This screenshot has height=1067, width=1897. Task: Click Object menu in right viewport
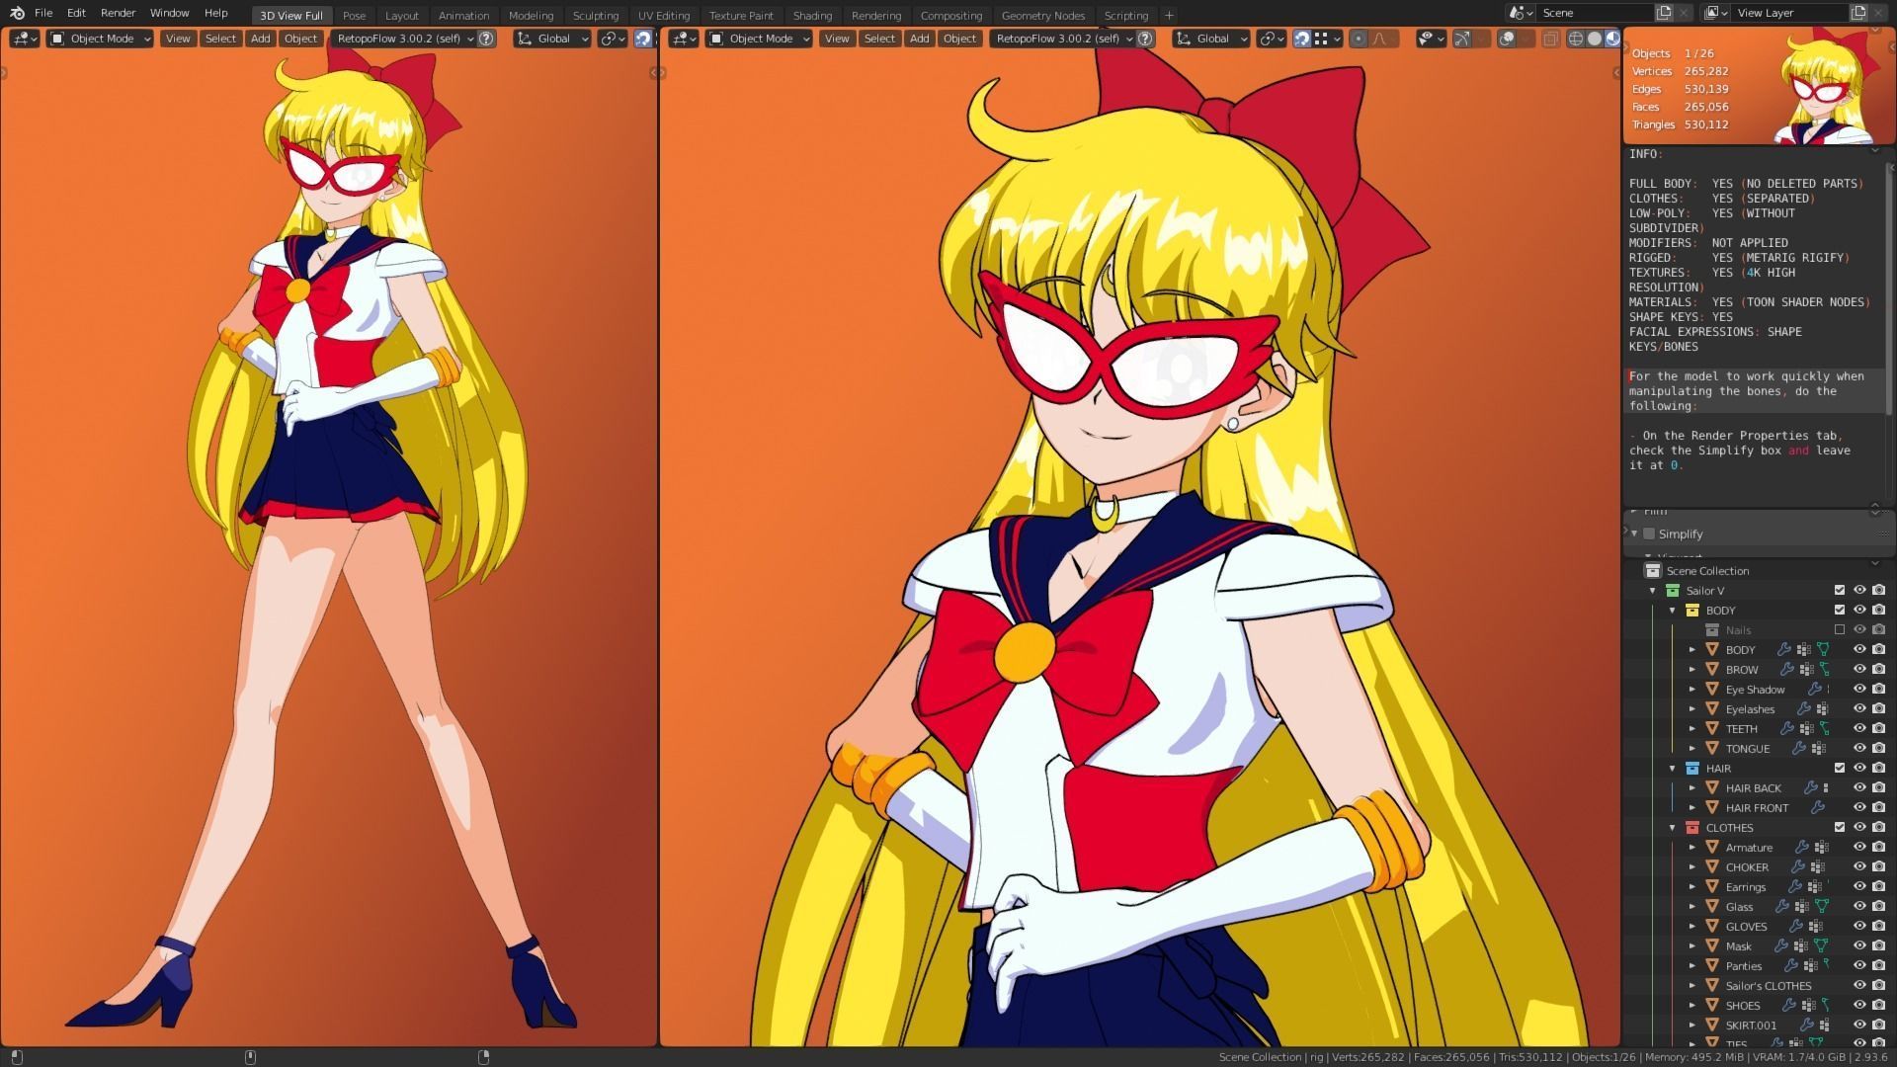[x=959, y=39]
